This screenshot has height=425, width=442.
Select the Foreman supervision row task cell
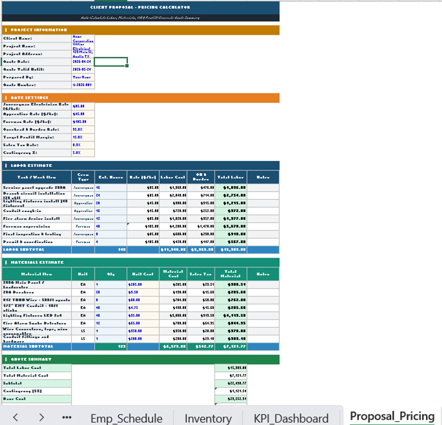click(x=37, y=226)
